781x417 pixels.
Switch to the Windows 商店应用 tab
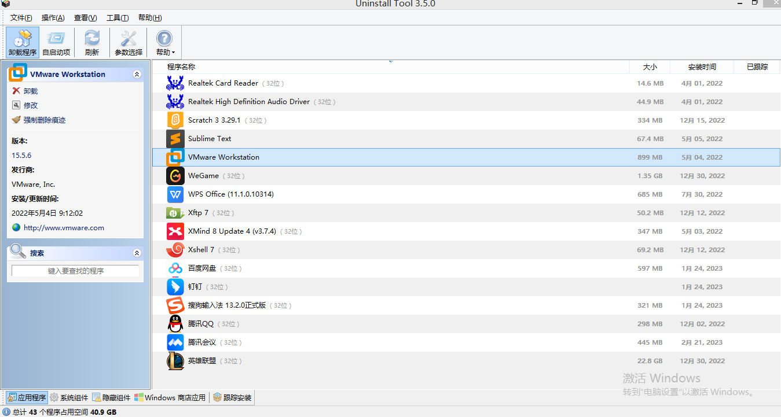click(x=170, y=397)
